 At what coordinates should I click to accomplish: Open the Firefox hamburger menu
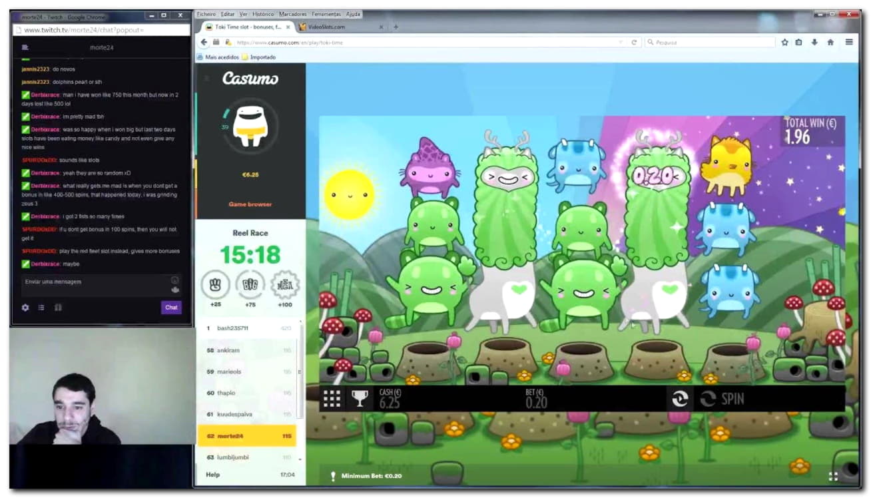(849, 42)
